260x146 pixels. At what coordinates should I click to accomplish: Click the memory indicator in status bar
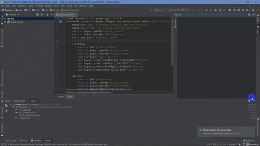coord(253,144)
